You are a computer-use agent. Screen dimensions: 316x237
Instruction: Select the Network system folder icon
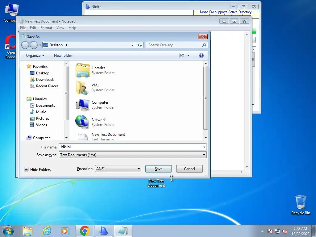click(x=82, y=122)
